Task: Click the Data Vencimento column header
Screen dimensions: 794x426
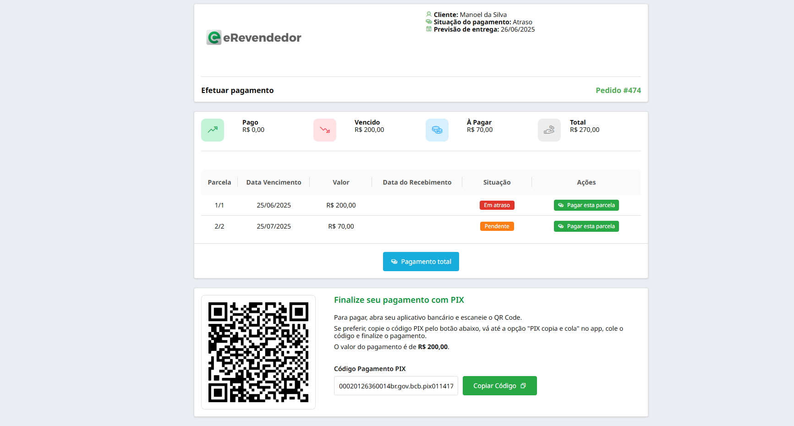Action: click(274, 182)
